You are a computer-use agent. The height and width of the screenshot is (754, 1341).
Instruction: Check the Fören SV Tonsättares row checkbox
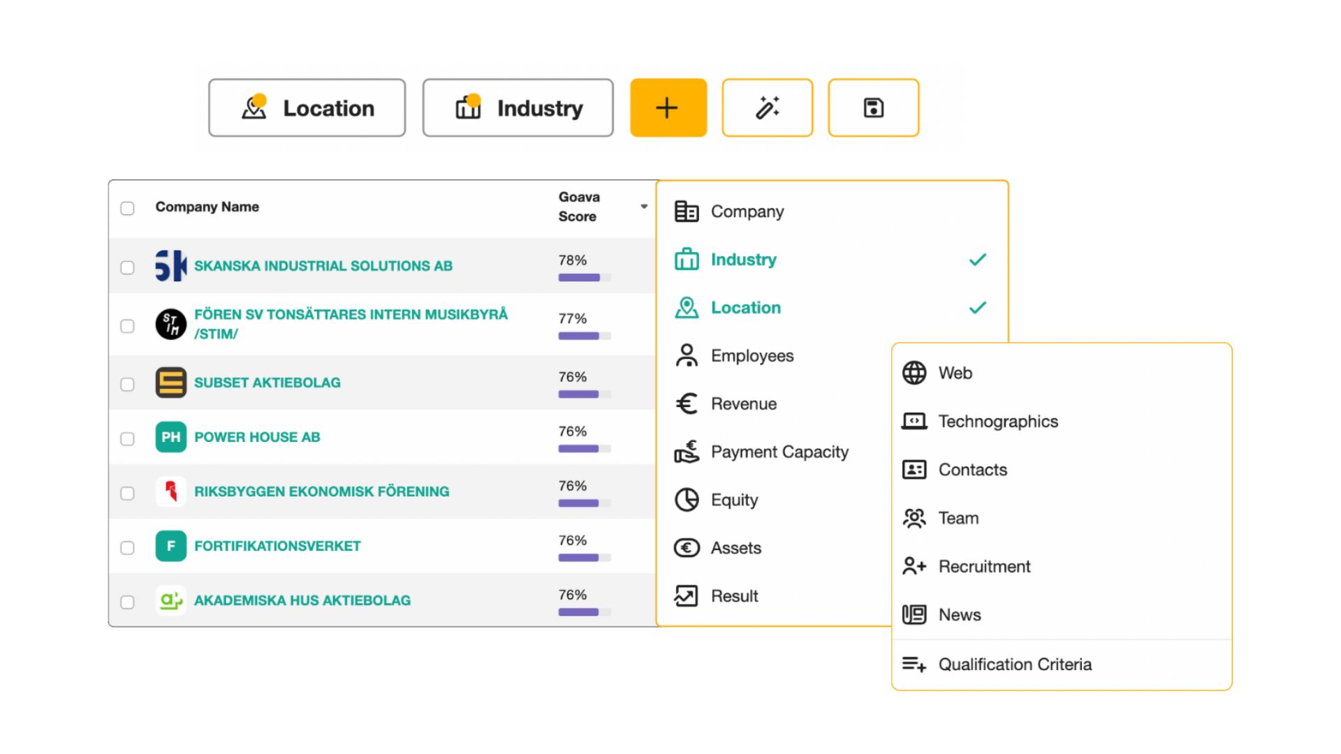[x=127, y=326]
